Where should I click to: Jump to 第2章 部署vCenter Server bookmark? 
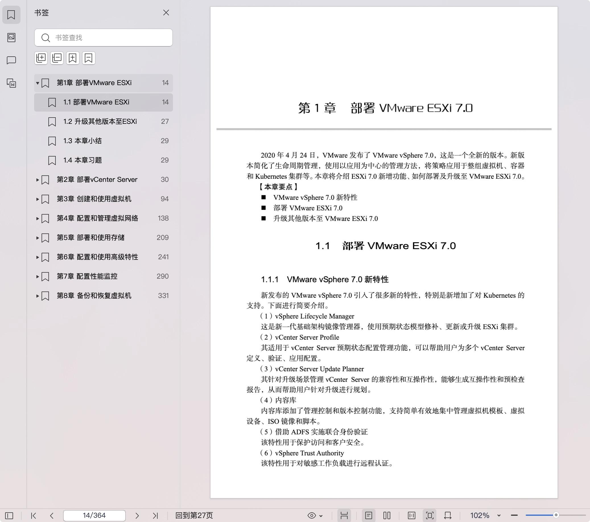tap(103, 180)
